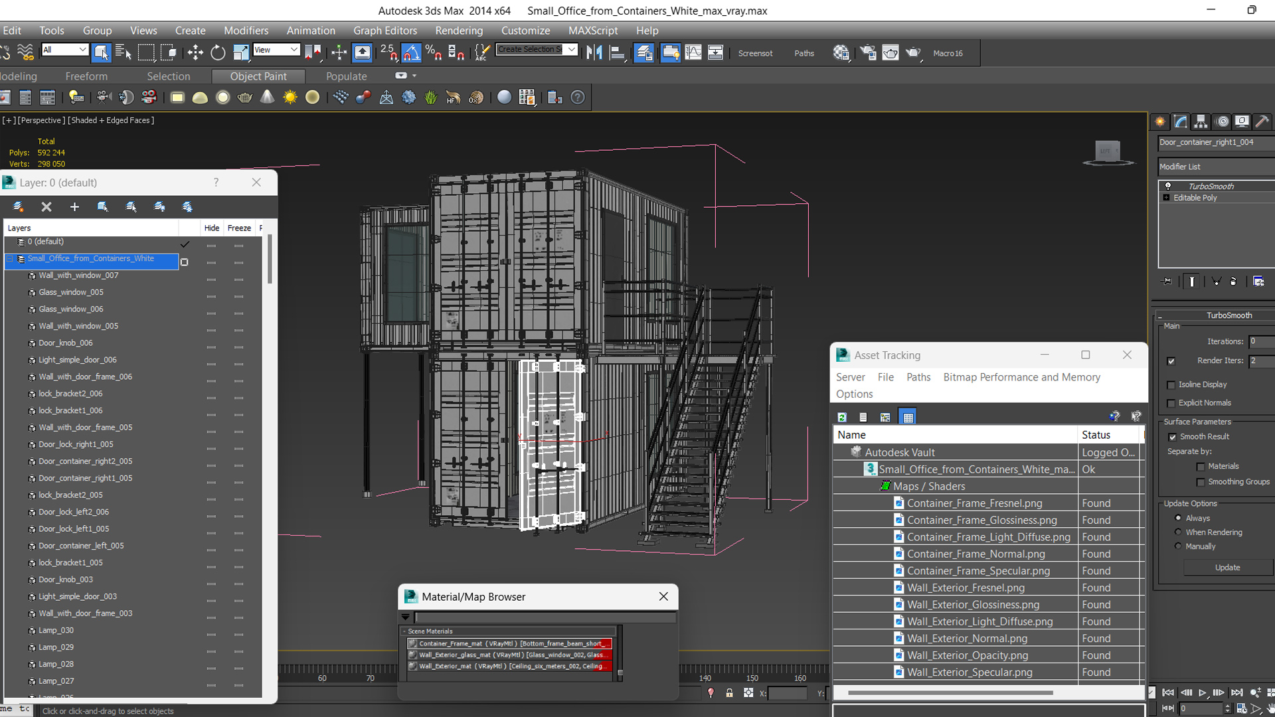Viewport: 1275px width, 717px height.
Task: Toggle the Render Iters checkbox
Action: click(x=1171, y=361)
